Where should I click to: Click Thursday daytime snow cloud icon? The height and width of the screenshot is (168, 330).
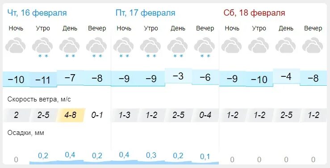coord(70,47)
